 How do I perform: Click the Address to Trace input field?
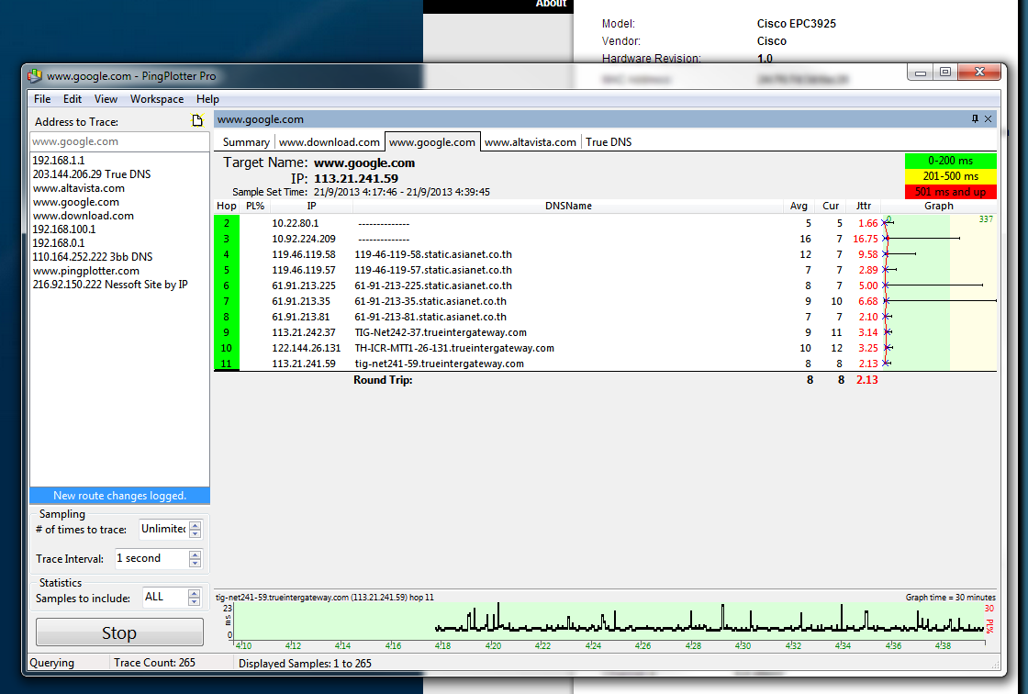point(119,141)
